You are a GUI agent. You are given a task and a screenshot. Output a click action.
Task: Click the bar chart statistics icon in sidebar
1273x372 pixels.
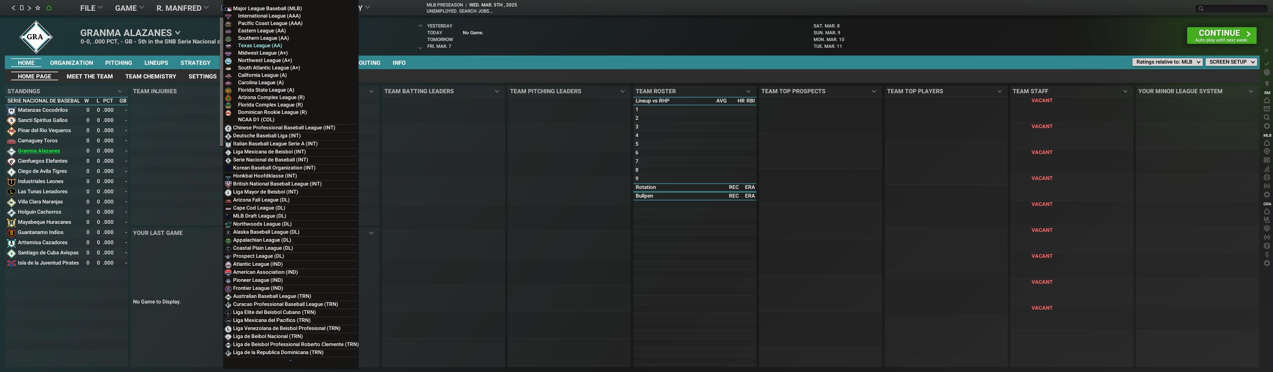tap(1267, 169)
